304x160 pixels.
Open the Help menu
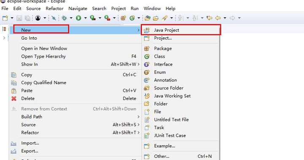click(x=171, y=8)
